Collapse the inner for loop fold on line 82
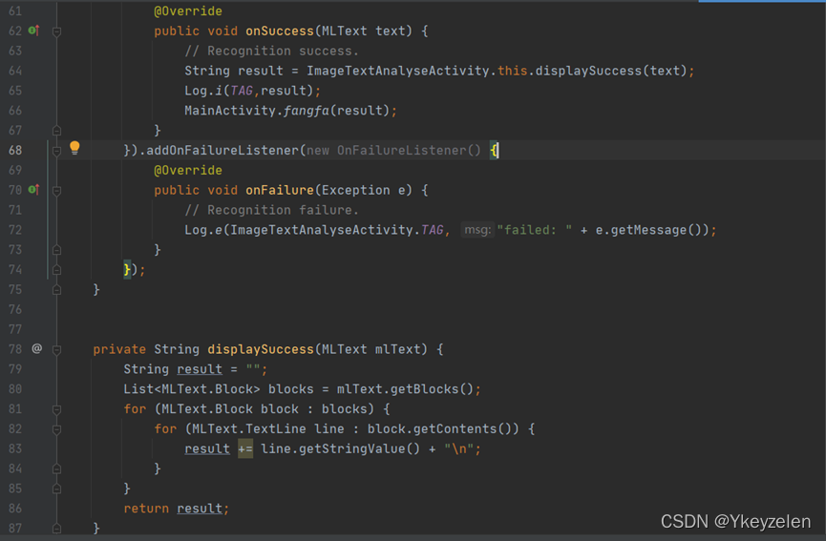 [57, 429]
